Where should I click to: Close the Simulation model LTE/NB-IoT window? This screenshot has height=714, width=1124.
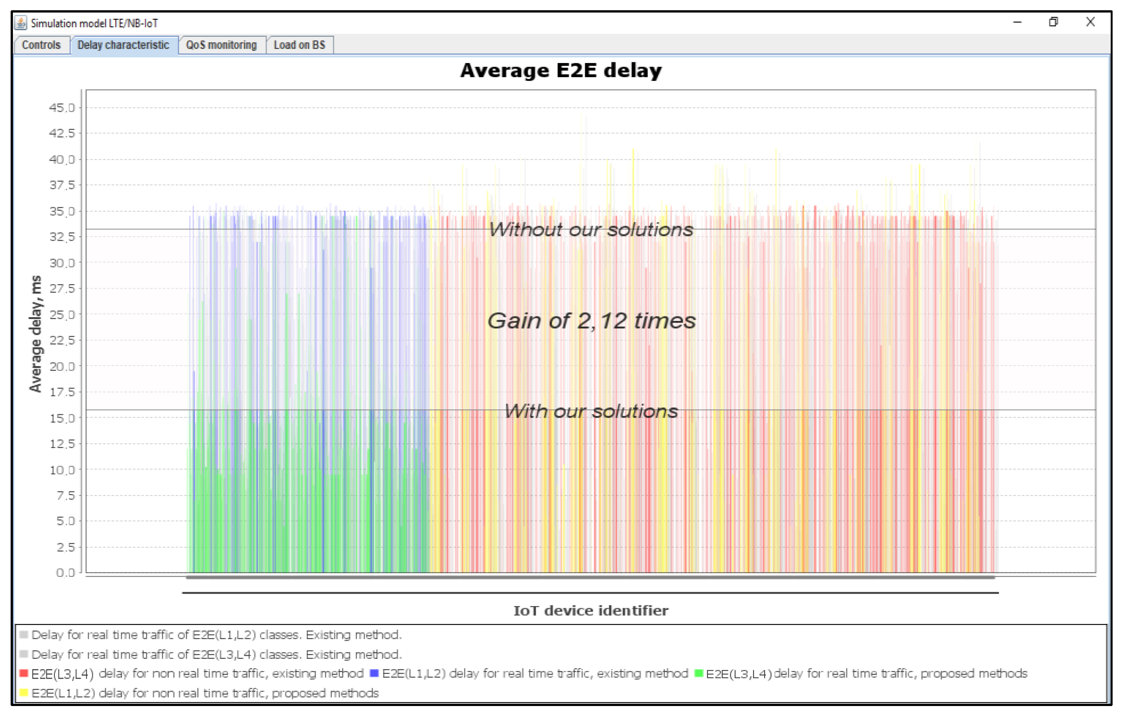pos(1091,22)
